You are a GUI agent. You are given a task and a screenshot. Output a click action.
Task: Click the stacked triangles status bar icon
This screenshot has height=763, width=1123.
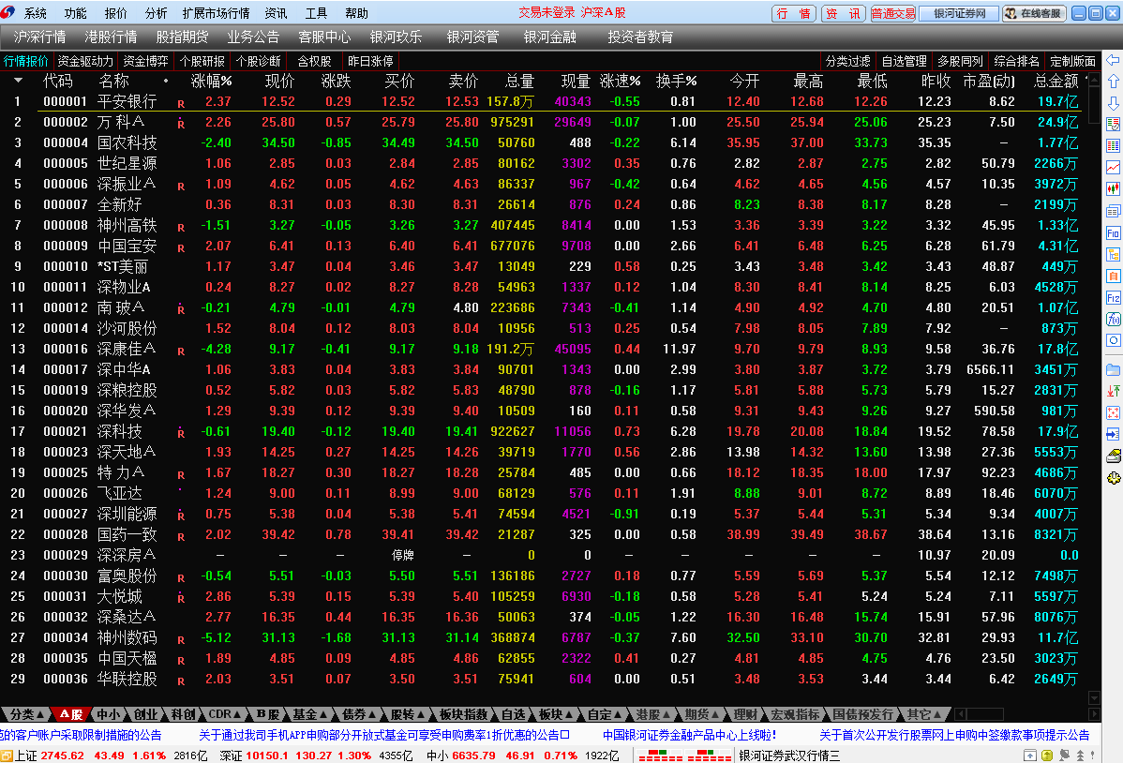click(1081, 756)
